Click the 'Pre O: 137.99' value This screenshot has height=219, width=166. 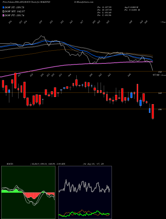click(104, 7)
